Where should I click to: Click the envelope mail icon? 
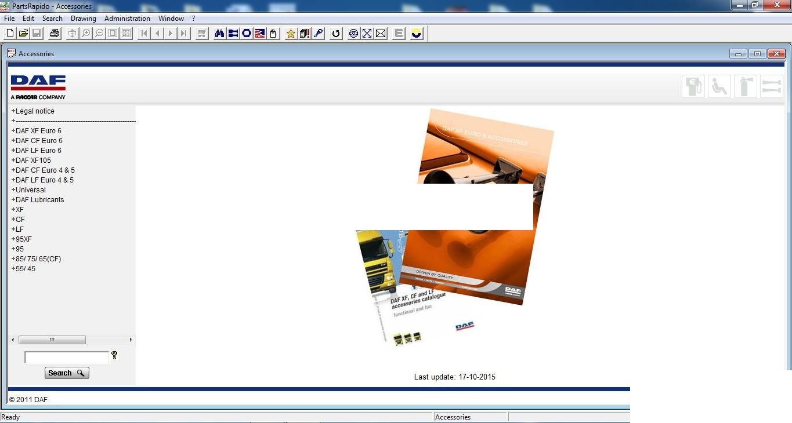click(x=381, y=34)
